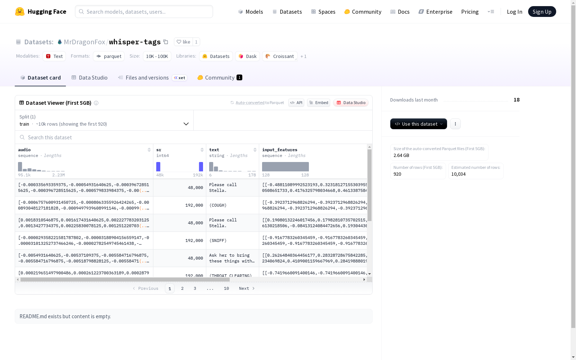Select the Croissant library tag
Viewport: 576px width, 360px height.
[280, 56]
